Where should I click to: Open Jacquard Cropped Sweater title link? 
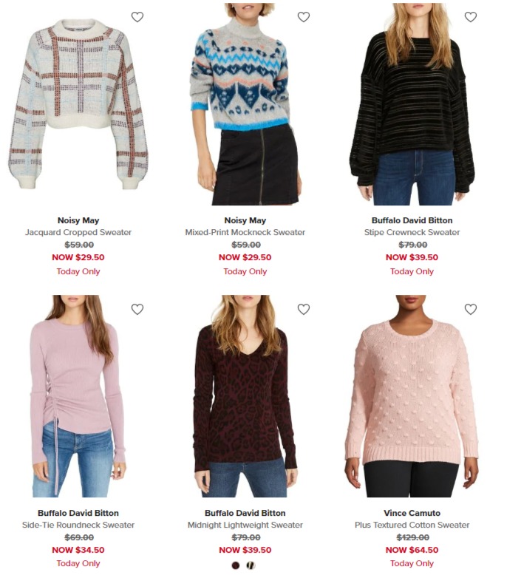coord(78,232)
